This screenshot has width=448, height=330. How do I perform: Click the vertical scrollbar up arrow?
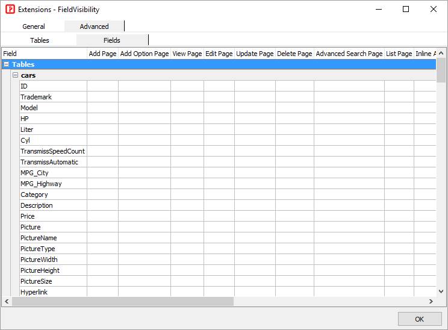[x=441, y=53]
